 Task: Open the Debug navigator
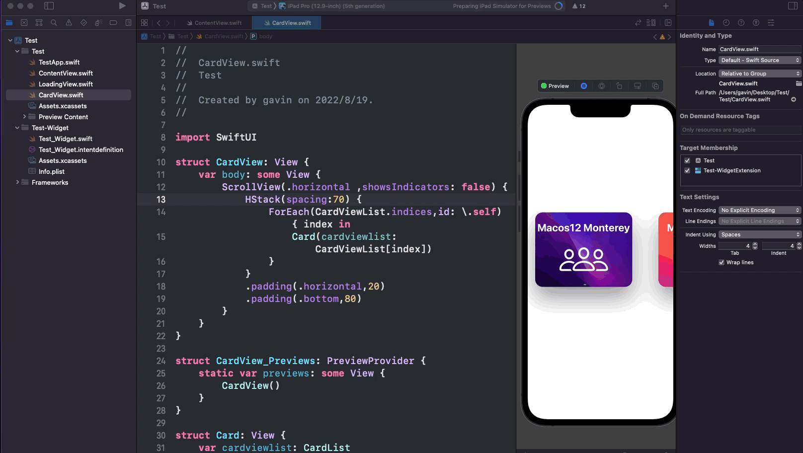pyautogui.click(x=98, y=23)
